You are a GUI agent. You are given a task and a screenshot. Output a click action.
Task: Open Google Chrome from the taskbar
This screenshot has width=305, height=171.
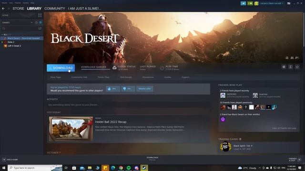[x=121, y=168]
